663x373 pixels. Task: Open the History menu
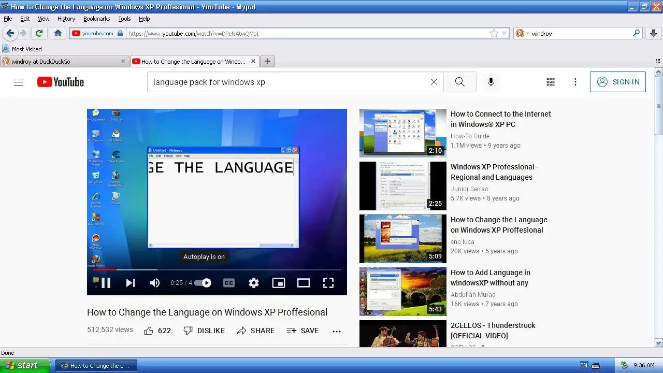pyautogui.click(x=66, y=19)
